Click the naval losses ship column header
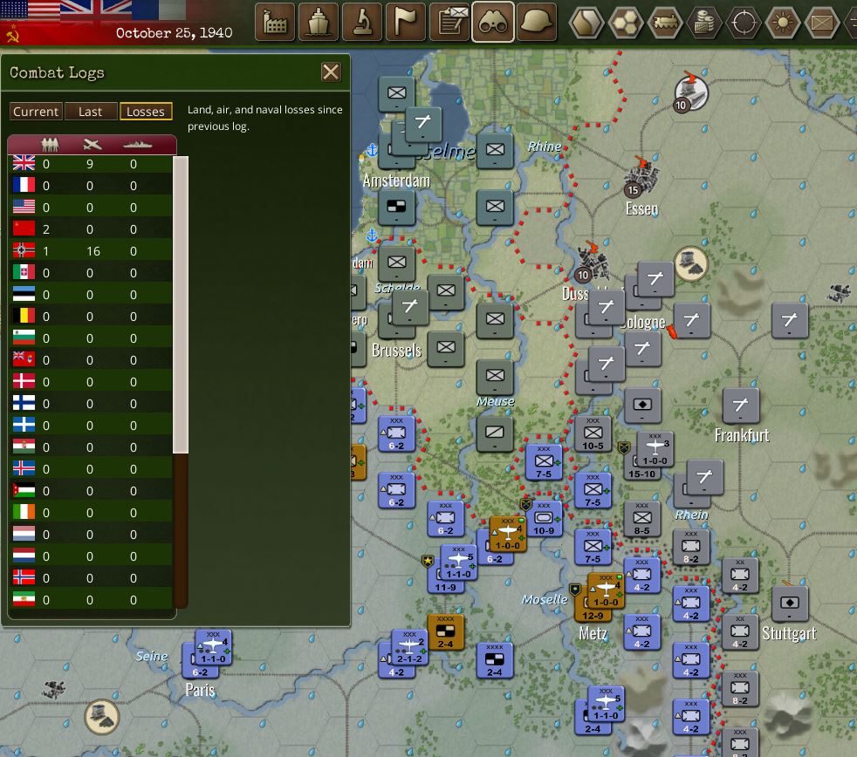The height and width of the screenshot is (757, 857). [137, 145]
